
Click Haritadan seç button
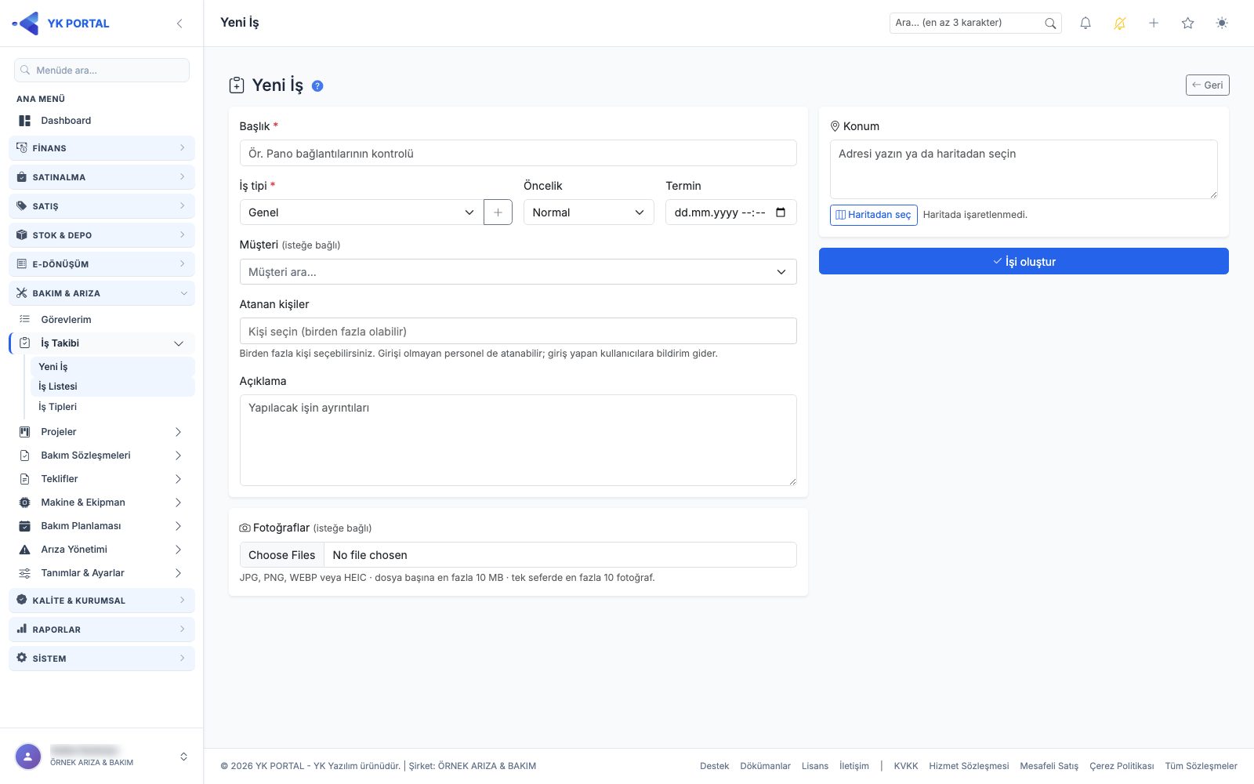(873, 215)
